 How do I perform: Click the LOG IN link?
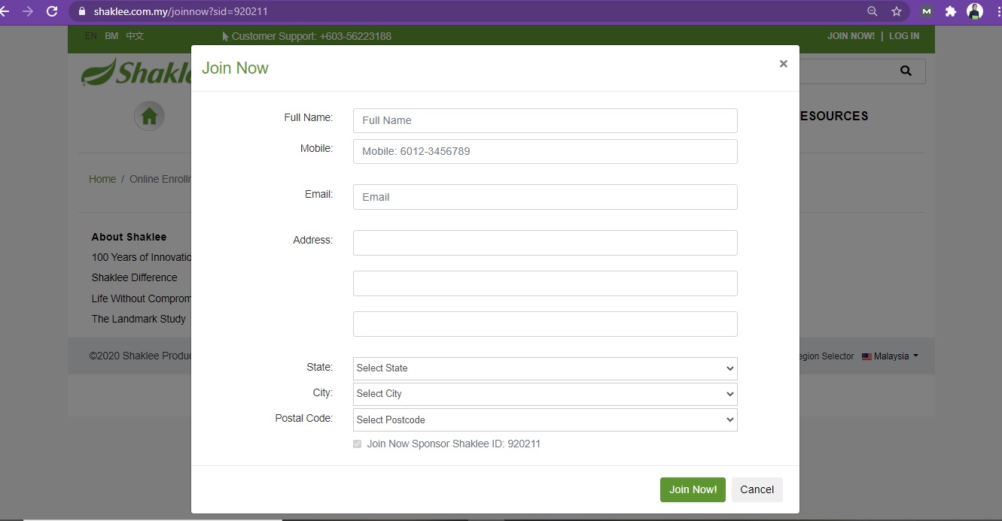tap(904, 36)
